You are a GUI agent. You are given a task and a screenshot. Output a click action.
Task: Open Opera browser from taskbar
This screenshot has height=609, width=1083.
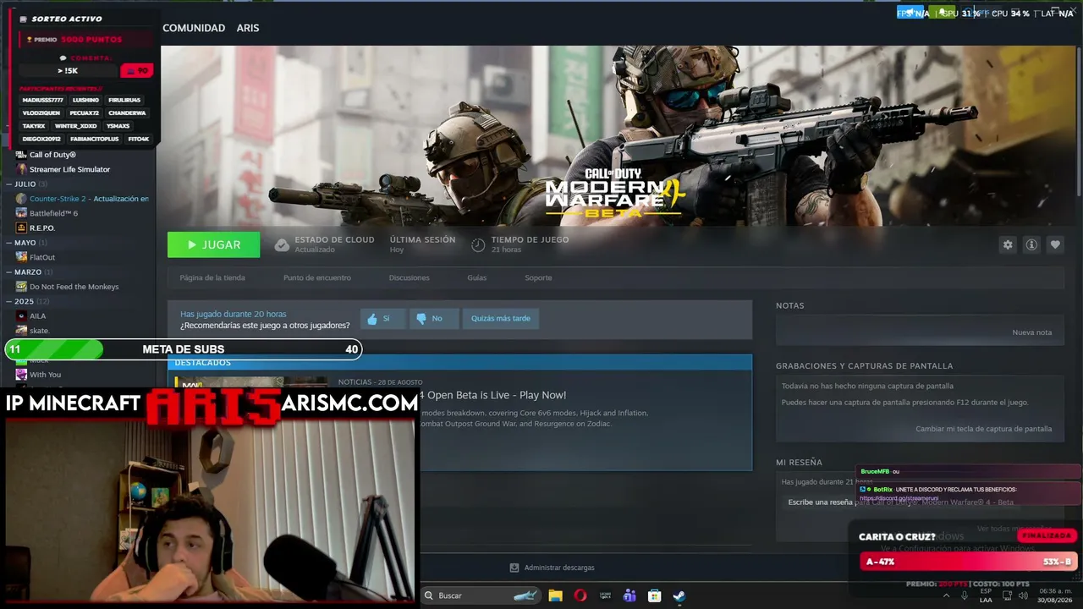pyautogui.click(x=580, y=595)
